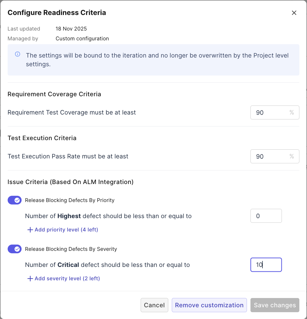Click the checkmark inside the Severity toggle
The height and width of the screenshot is (319, 307).
tap(17, 249)
